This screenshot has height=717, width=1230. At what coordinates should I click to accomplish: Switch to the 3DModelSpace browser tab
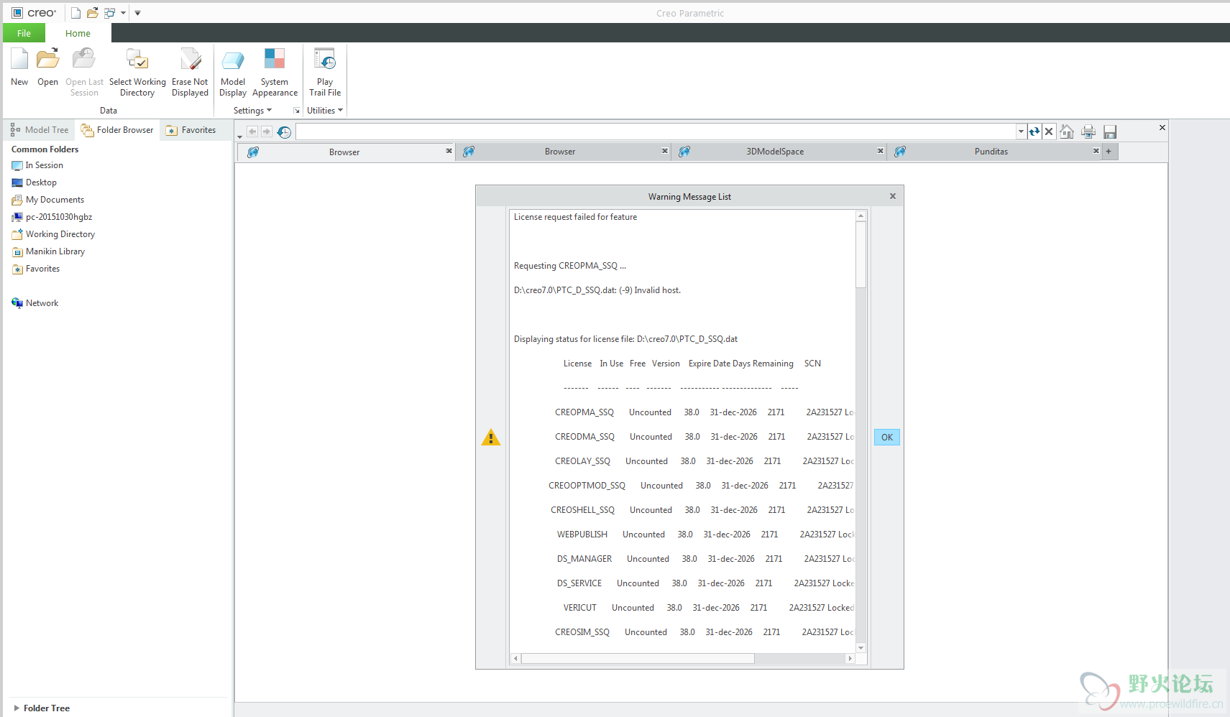coord(775,152)
